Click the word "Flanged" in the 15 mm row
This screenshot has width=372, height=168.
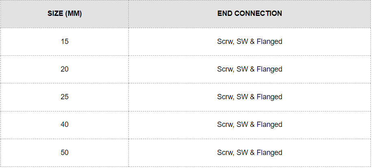[269, 41]
